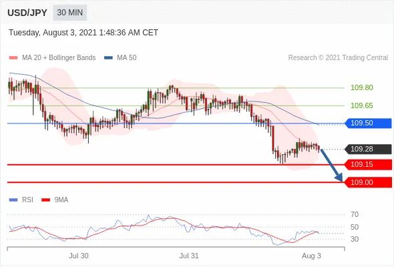Click the 30 MIN timeframe button
The image size is (394, 267).
click(x=70, y=13)
